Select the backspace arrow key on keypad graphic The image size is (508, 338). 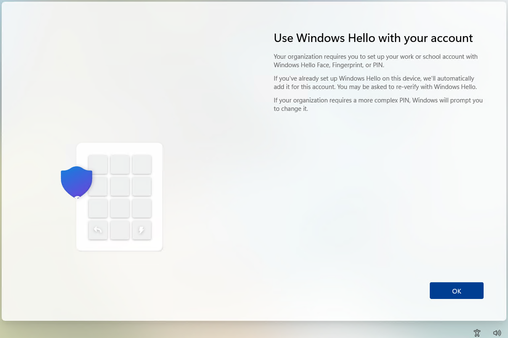[x=98, y=230]
